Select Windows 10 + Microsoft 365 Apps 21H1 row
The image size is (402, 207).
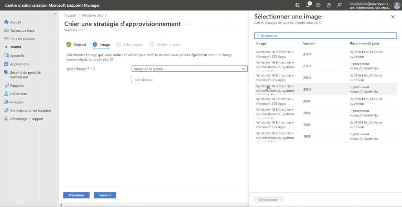325,54
